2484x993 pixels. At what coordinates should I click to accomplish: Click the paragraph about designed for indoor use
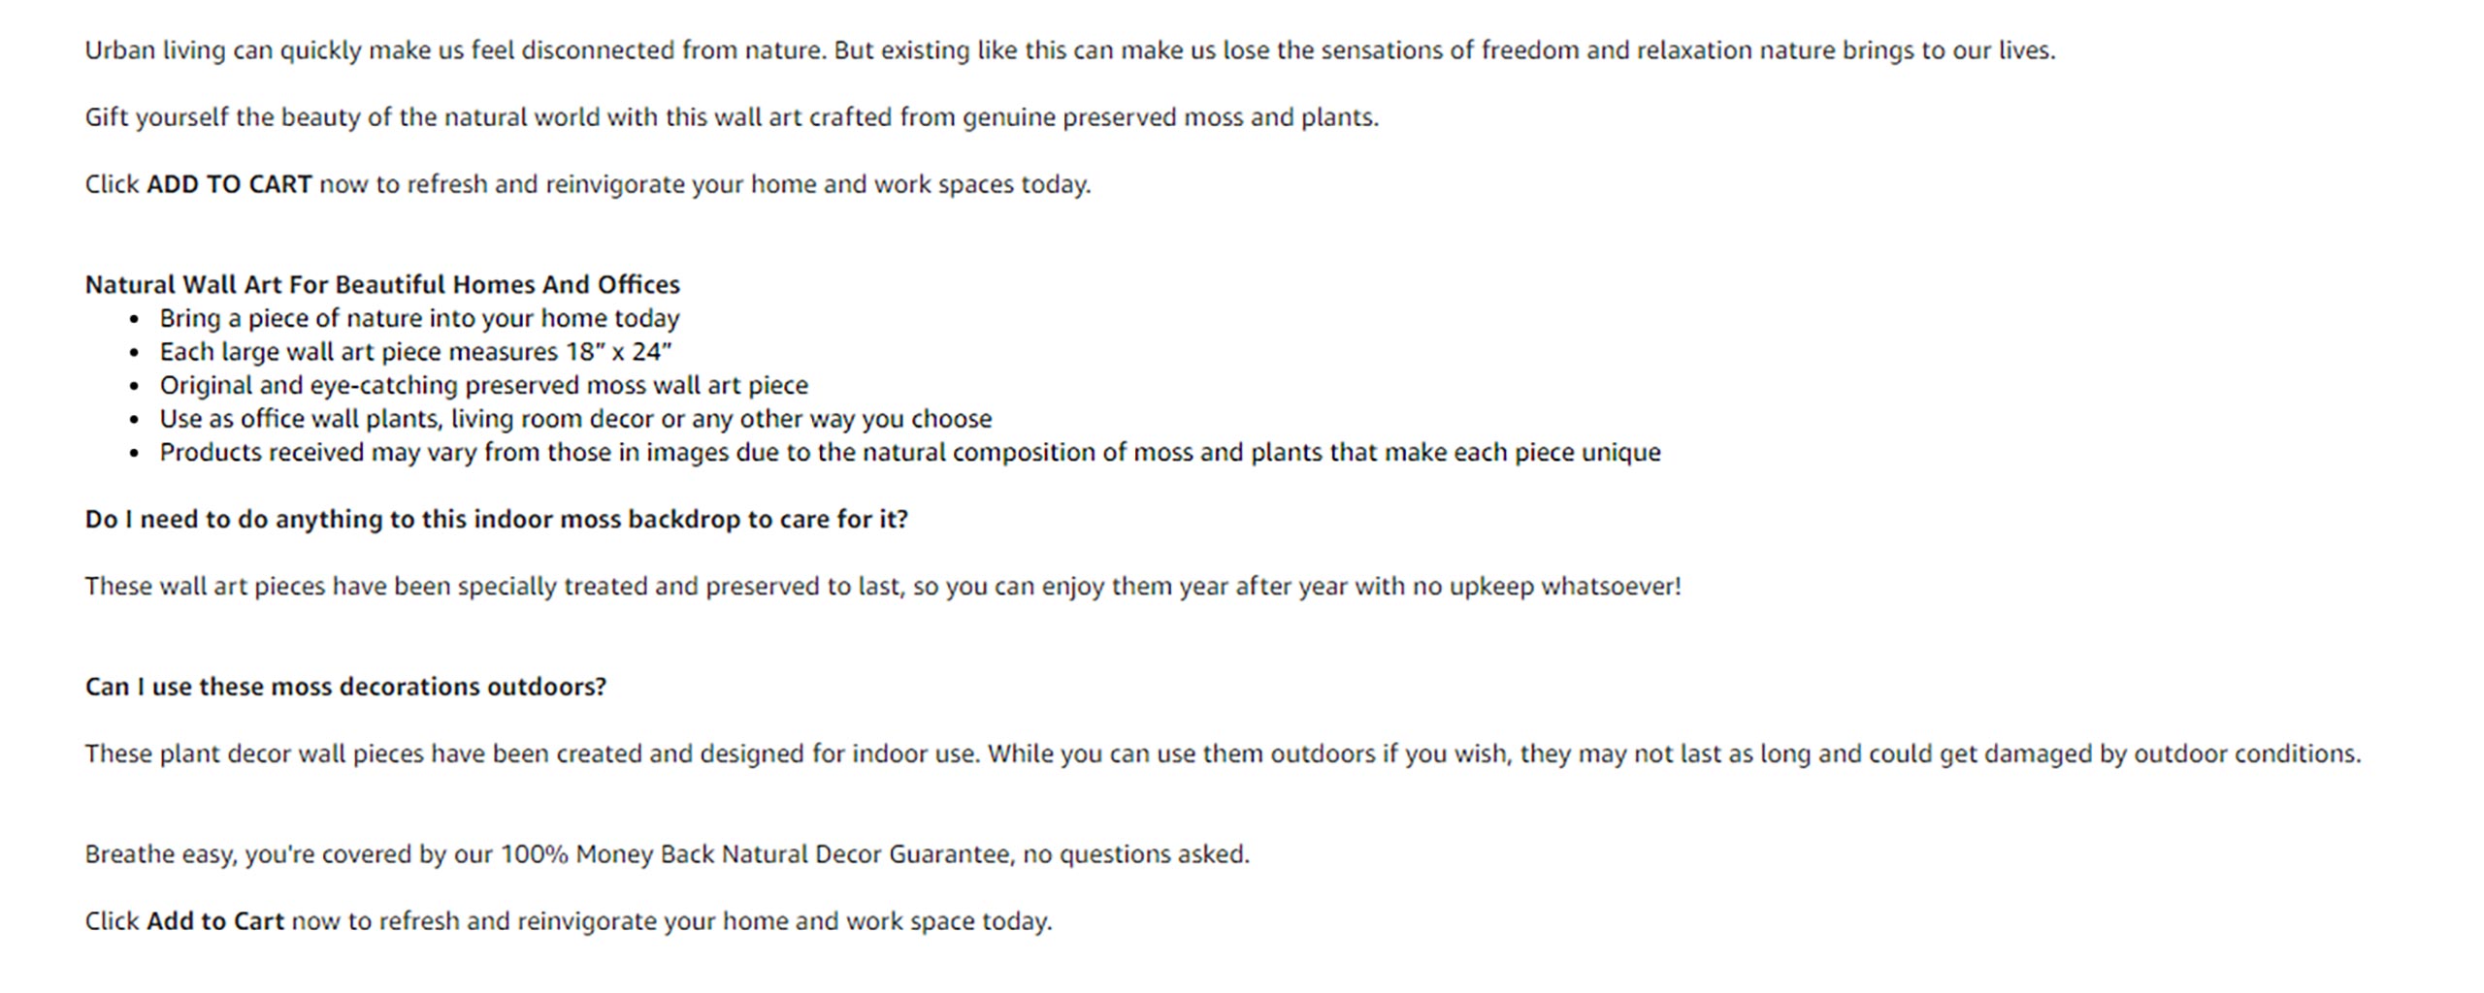[x=1223, y=754]
